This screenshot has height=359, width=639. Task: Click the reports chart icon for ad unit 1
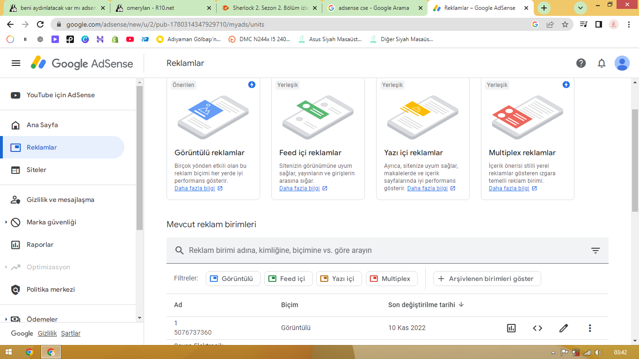pyautogui.click(x=511, y=328)
